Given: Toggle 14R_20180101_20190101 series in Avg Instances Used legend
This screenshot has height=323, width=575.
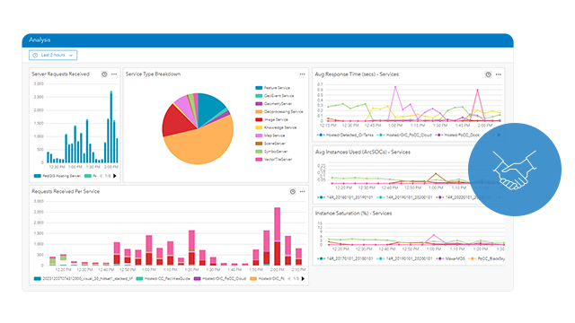Looking at the screenshot, I should click(345, 197).
